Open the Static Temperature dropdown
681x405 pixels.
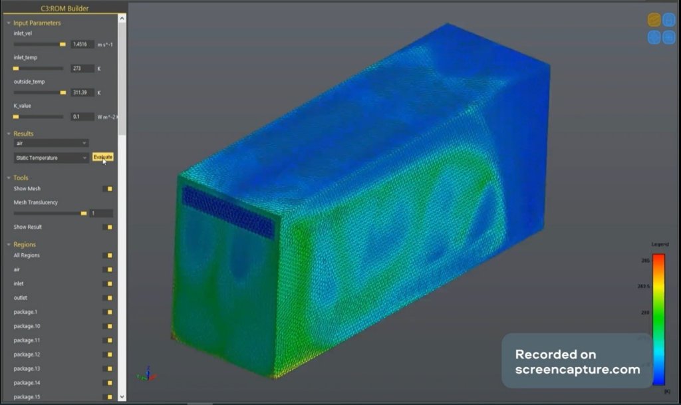51,158
